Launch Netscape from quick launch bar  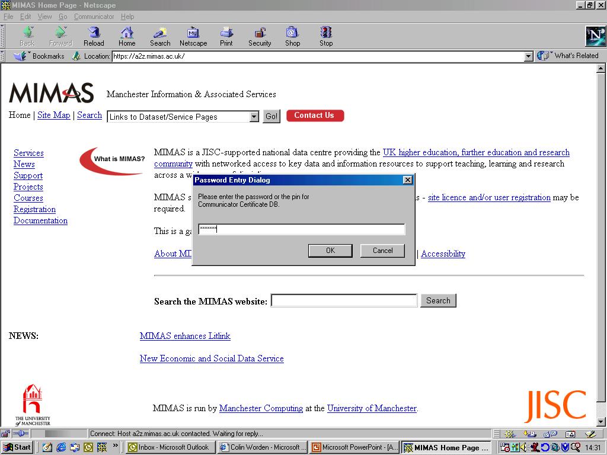point(102,447)
